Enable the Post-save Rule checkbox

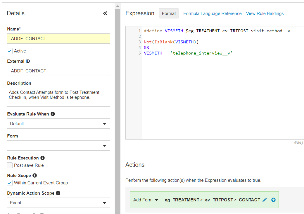click(10, 165)
